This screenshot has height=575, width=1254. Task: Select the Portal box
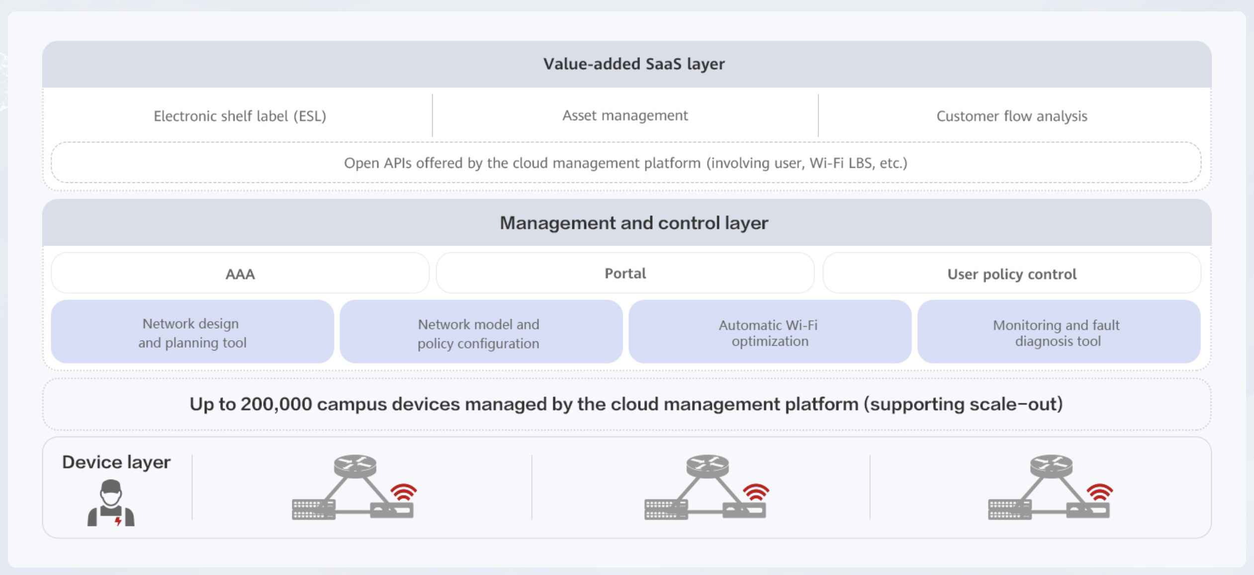pos(625,273)
